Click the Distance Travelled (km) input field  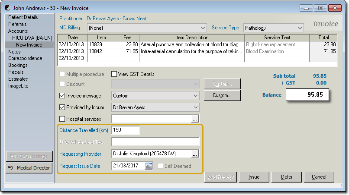point(126,130)
